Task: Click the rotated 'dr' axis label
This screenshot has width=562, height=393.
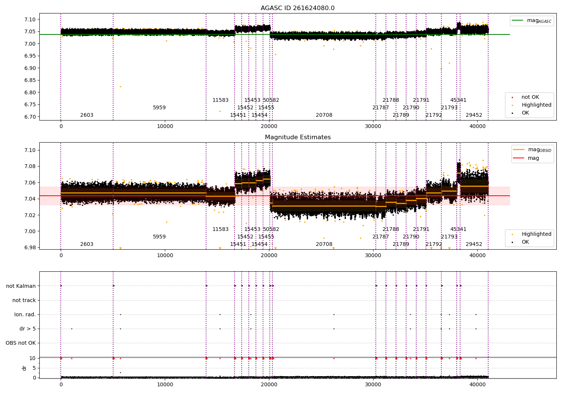Action: point(24,368)
